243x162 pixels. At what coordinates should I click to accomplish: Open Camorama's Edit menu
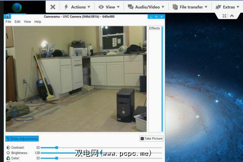click(17, 22)
